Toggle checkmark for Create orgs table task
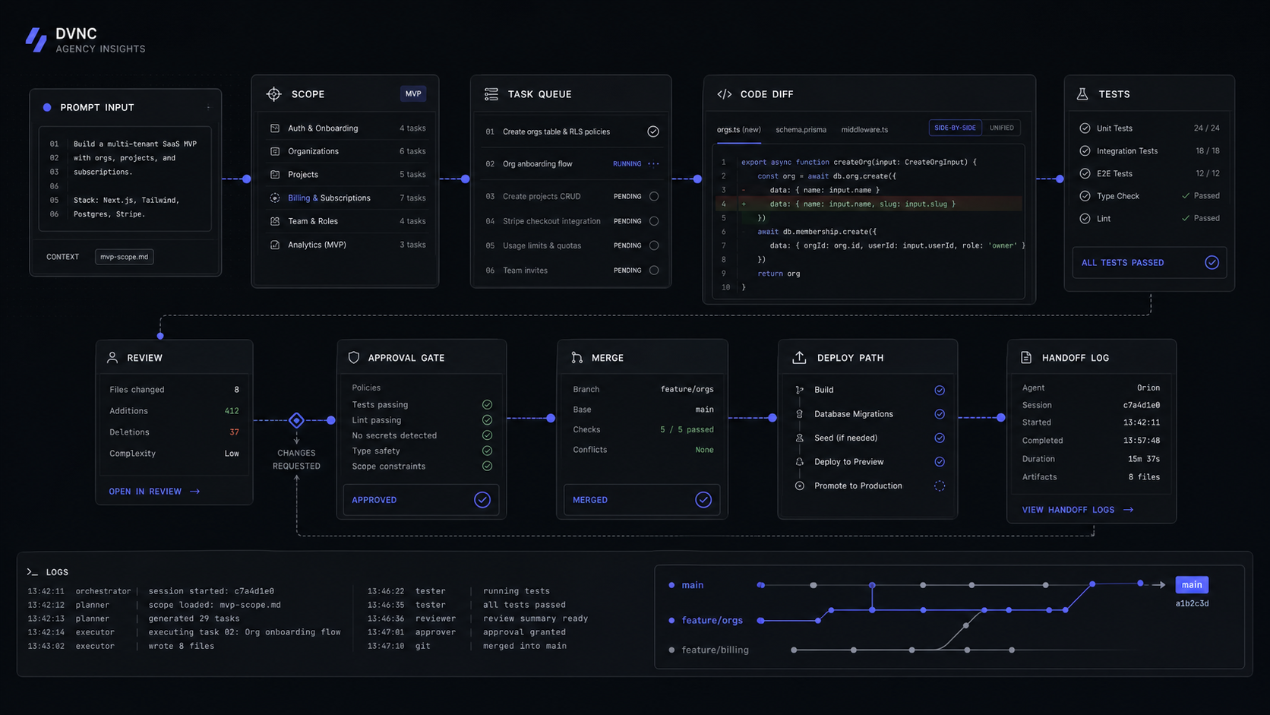Viewport: 1270px width, 715px height. [x=653, y=131]
